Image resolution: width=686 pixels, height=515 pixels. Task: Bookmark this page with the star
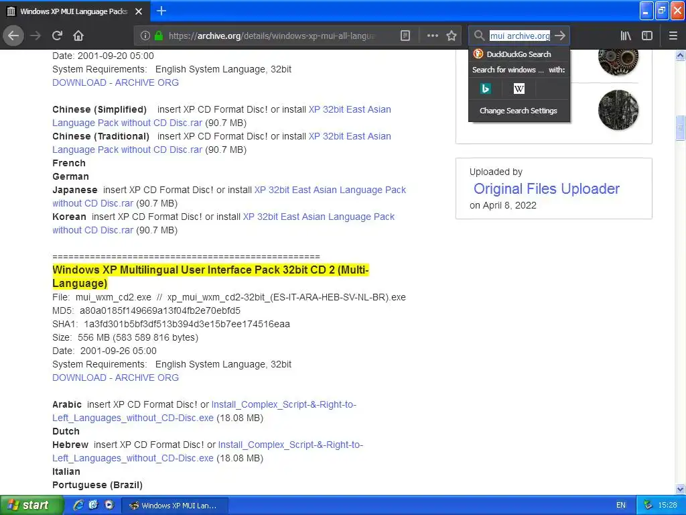[452, 36]
